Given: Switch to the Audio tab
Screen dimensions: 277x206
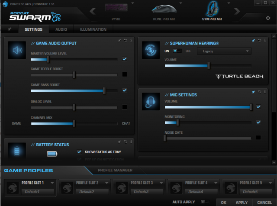Looking at the screenshot, I should pyautogui.click(x=61, y=29).
